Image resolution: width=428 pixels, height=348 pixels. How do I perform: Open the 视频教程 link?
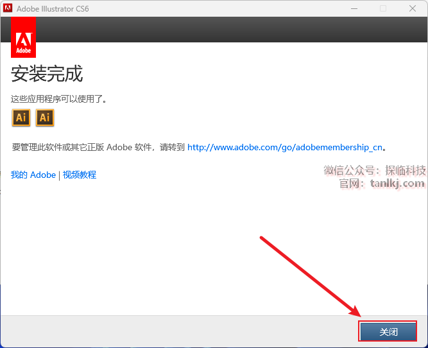click(x=80, y=175)
